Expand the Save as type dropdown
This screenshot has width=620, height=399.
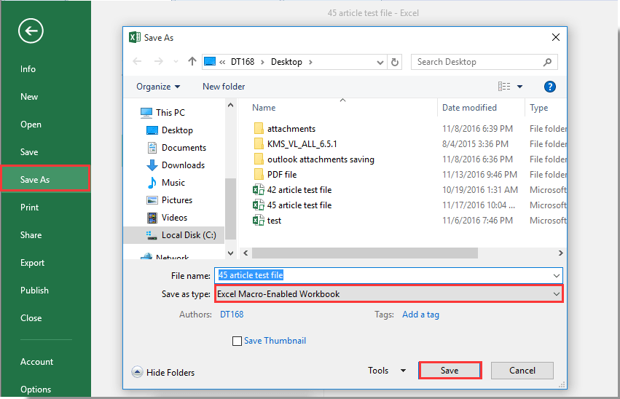coord(557,294)
